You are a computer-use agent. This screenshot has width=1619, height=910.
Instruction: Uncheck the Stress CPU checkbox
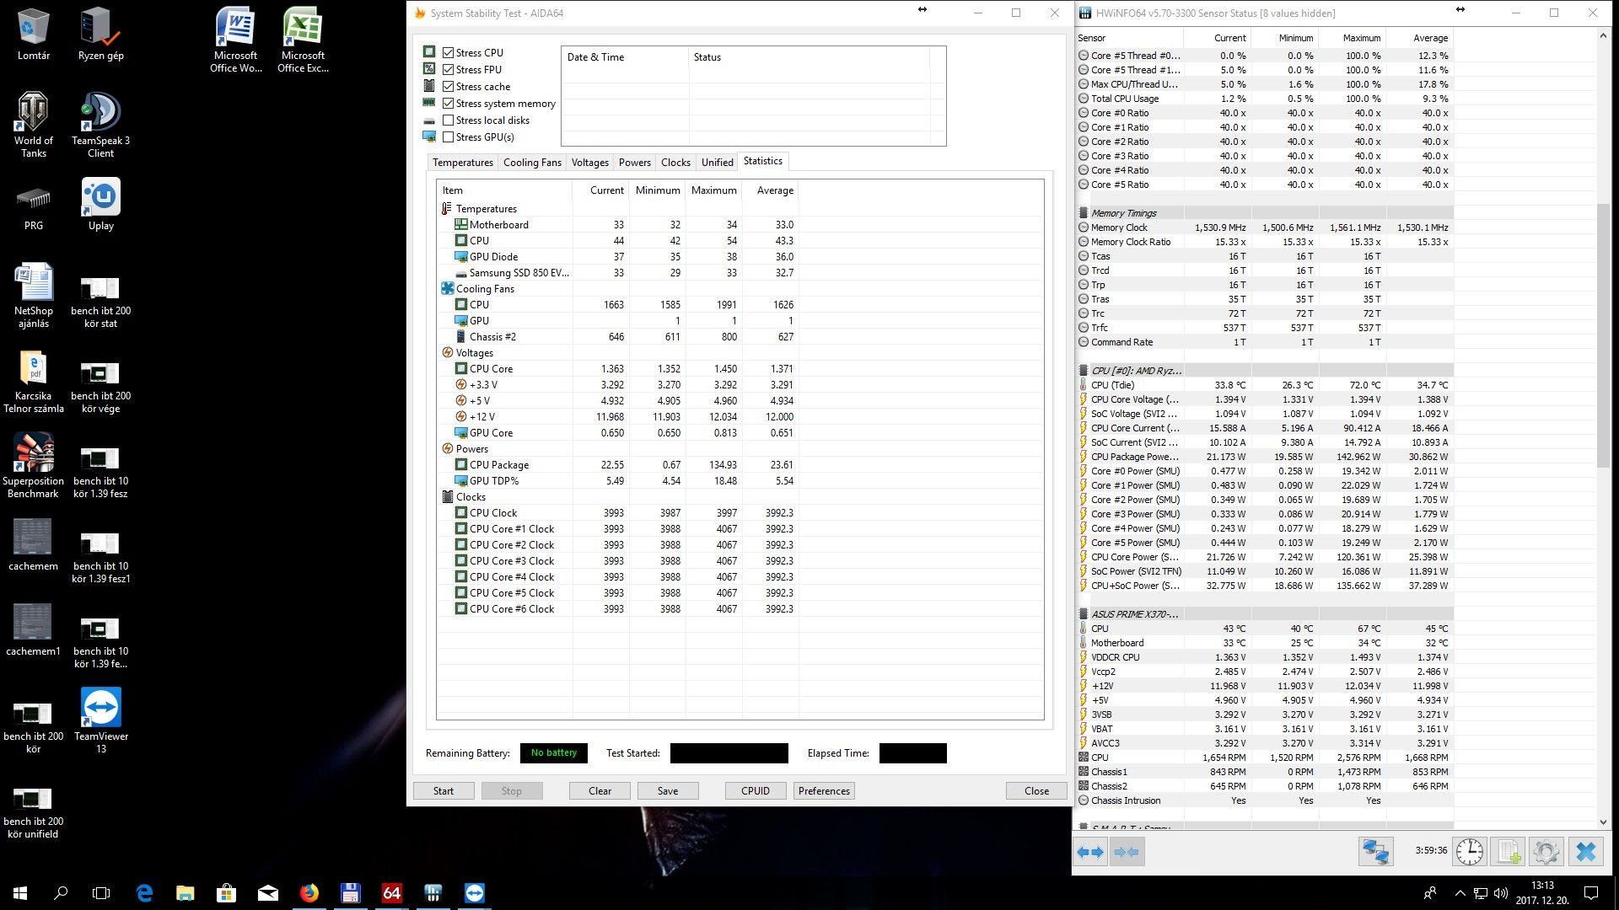[449, 52]
